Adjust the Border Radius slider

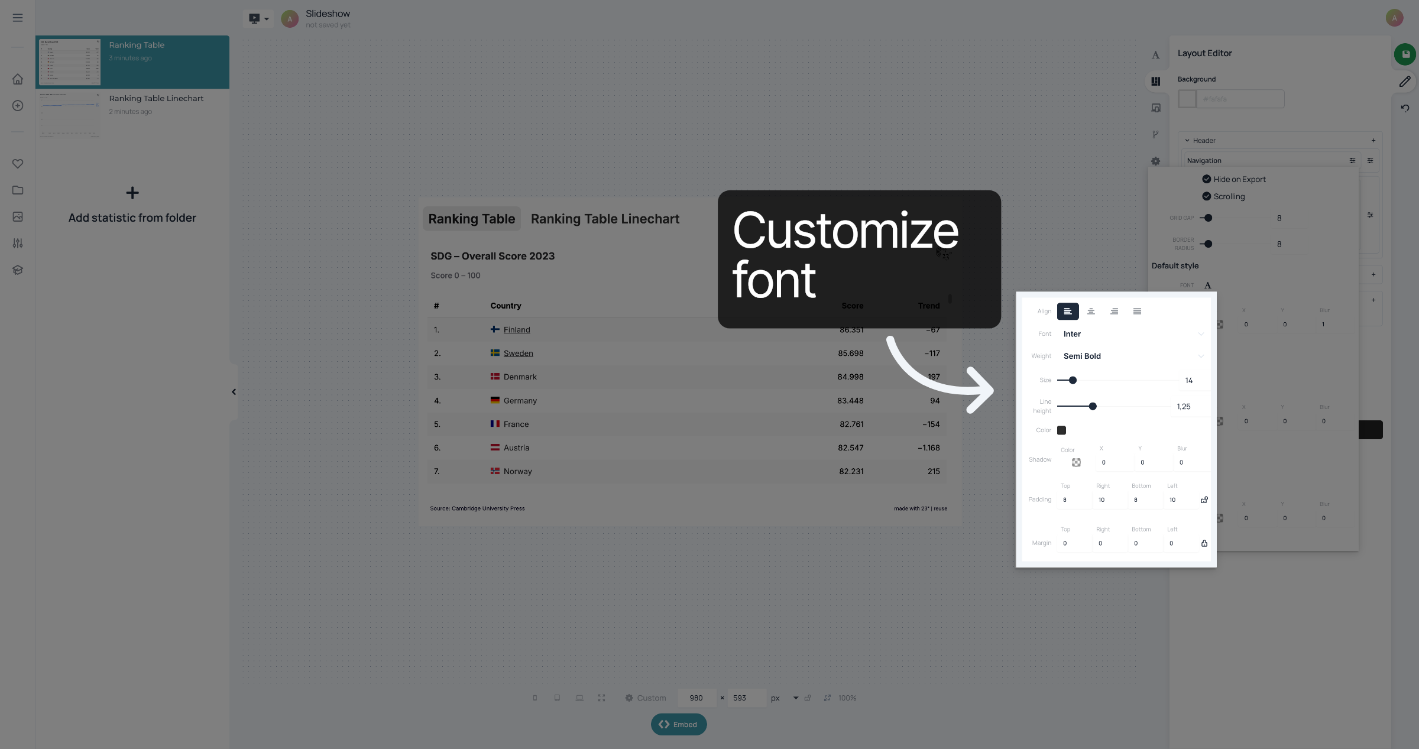tap(1235, 244)
